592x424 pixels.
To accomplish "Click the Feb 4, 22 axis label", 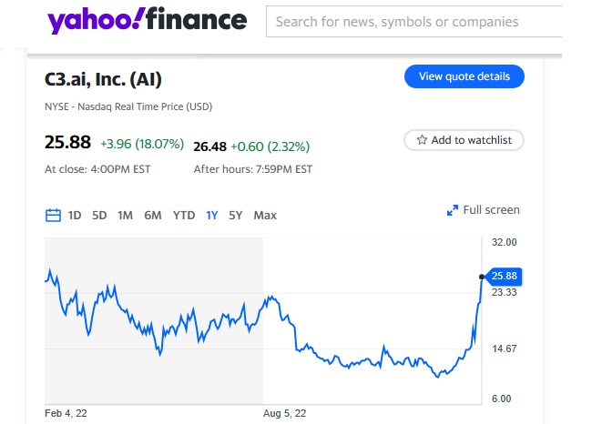I will point(66,413).
